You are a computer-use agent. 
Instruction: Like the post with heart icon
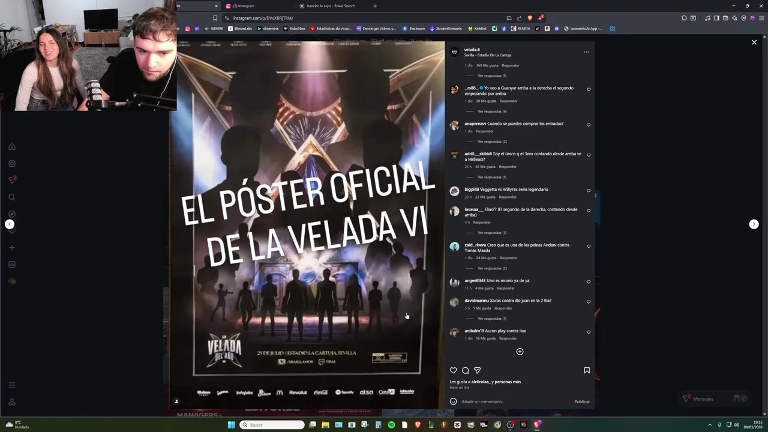click(453, 370)
